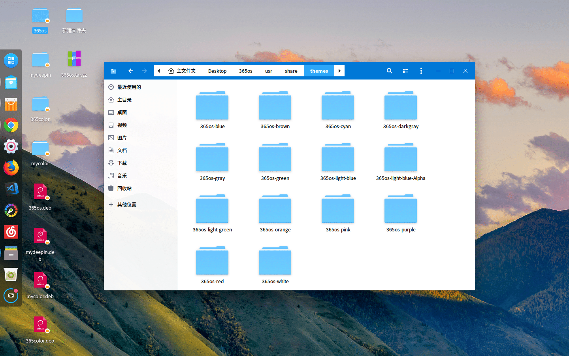Open 视频 in sidebar

click(141, 125)
